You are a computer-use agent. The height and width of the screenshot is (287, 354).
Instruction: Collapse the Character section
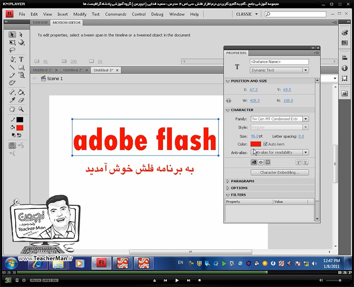coord(228,110)
